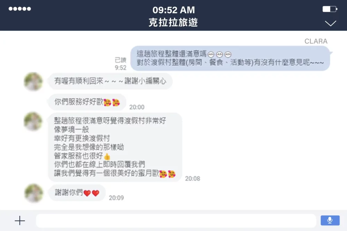Screen dimensions: 347x231
Task: Tap the signal strength dots
Action: tap(20, 9)
